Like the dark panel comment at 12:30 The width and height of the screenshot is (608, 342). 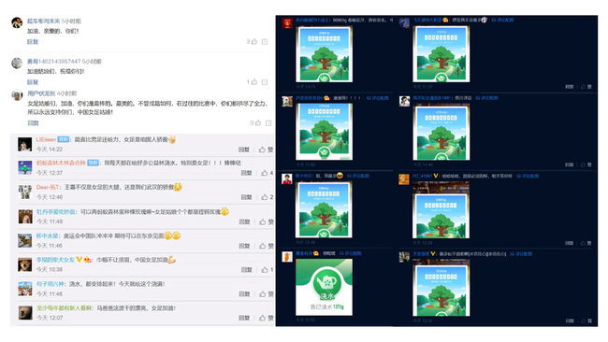pyautogui.click(x=583, y=321)
